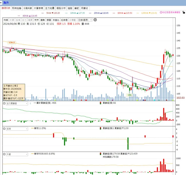
Task: Close the 主力買賣超 indicator panel
Action: click(4, 103)
